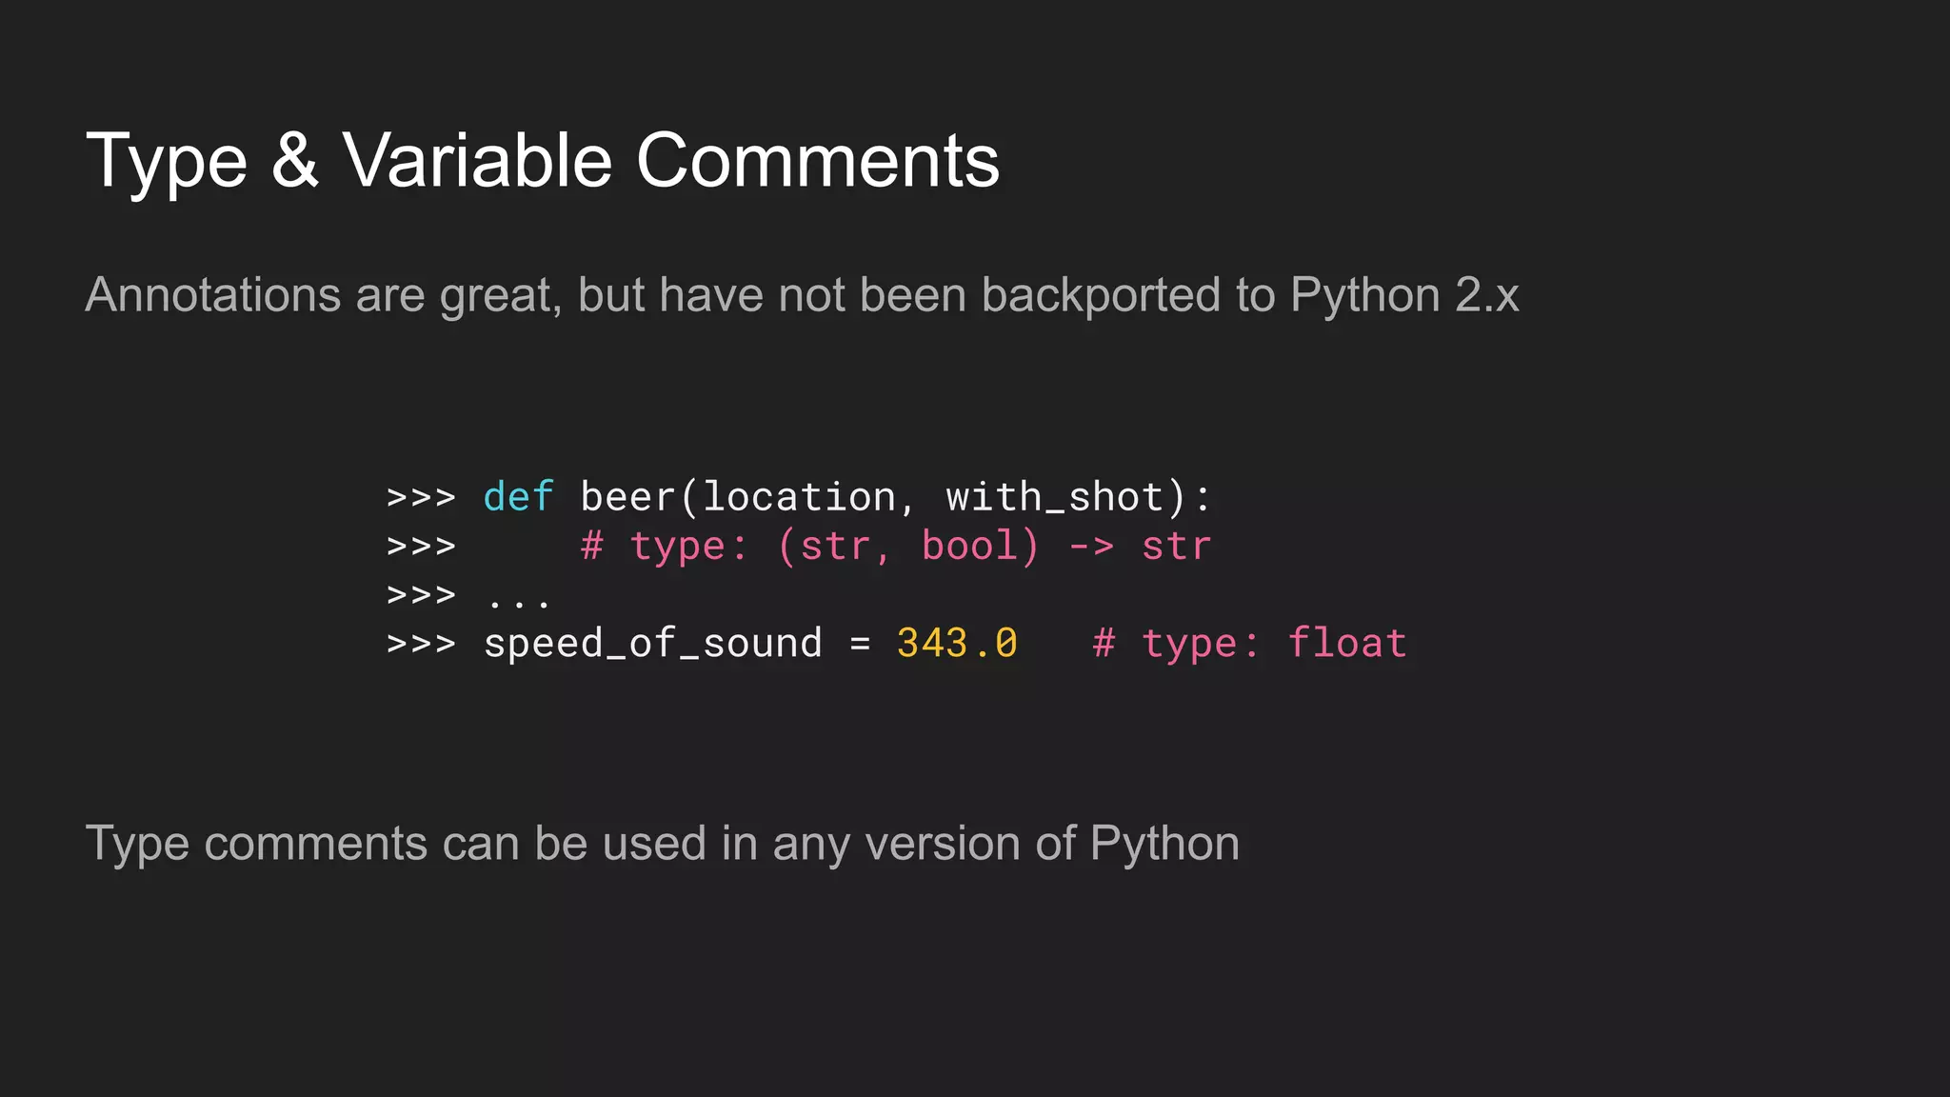Click the "location" parameter in the code

click(799, 497)
